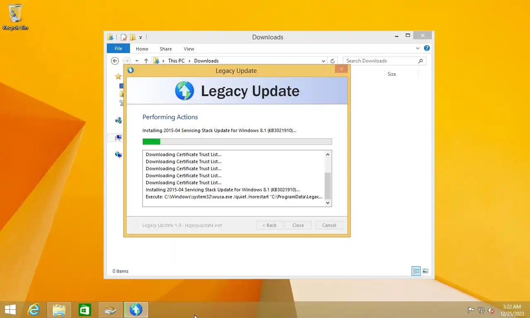530x318 pixels.
Task: Click the Downloads folder icon in Explorer title bar
Action: coord(110,37)
